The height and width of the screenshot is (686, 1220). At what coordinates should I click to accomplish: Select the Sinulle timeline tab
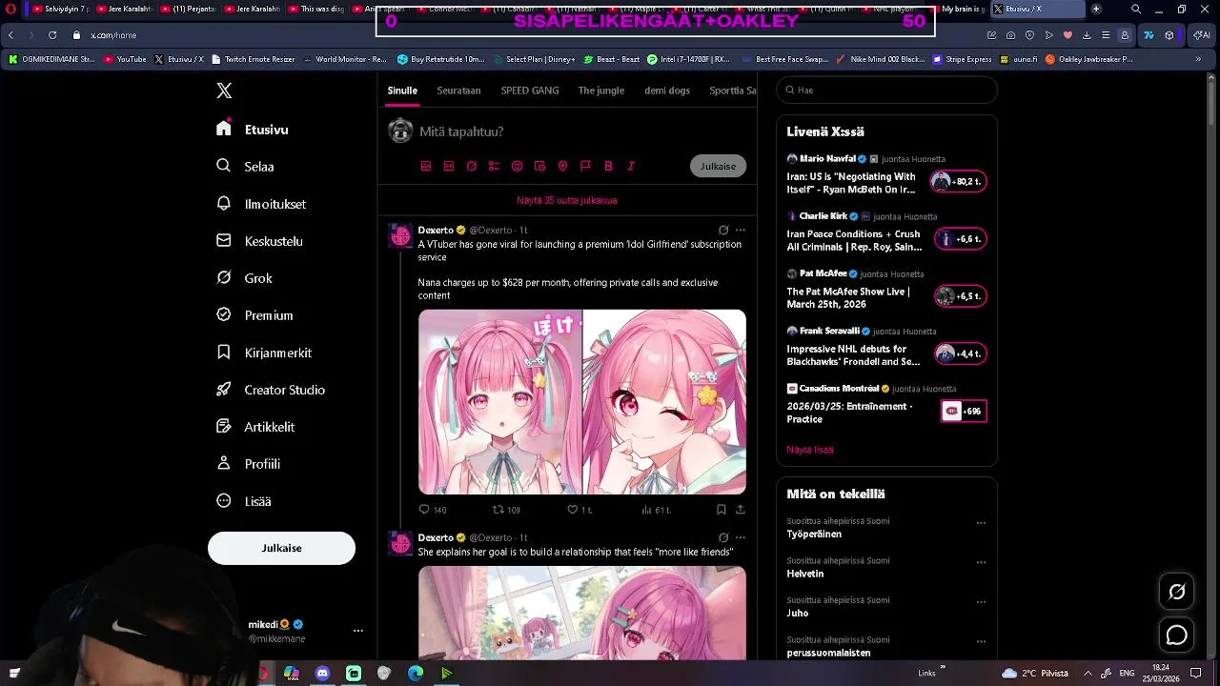coord(402,91)
